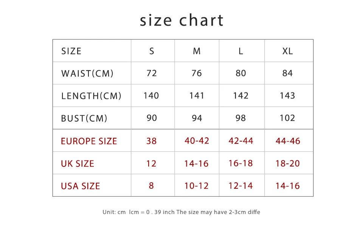The height and width of the screenshot is (228, 363).
Task: Select the UK SIZE row label
Action: click(78, 163)
